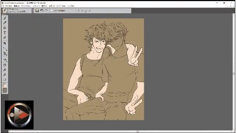Viewport: 236px width, 133px height.
Task: Click the vertical scrollbar thumb
Action: tap(233, 74)
